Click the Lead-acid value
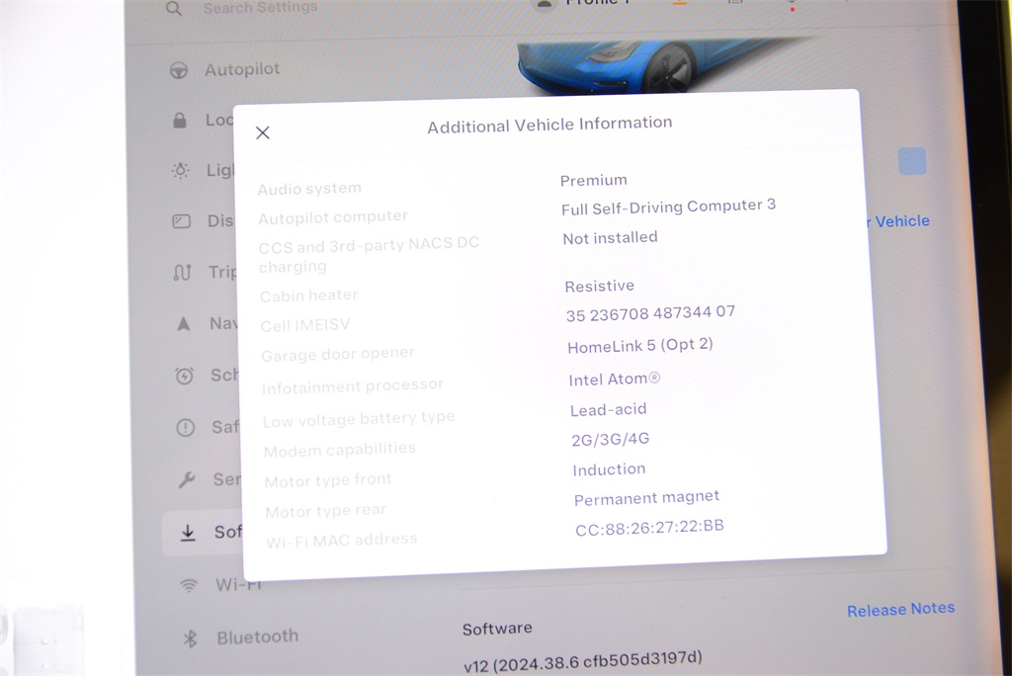The height and width of the screenshot is (676, 1012). [x=608, y=409]
